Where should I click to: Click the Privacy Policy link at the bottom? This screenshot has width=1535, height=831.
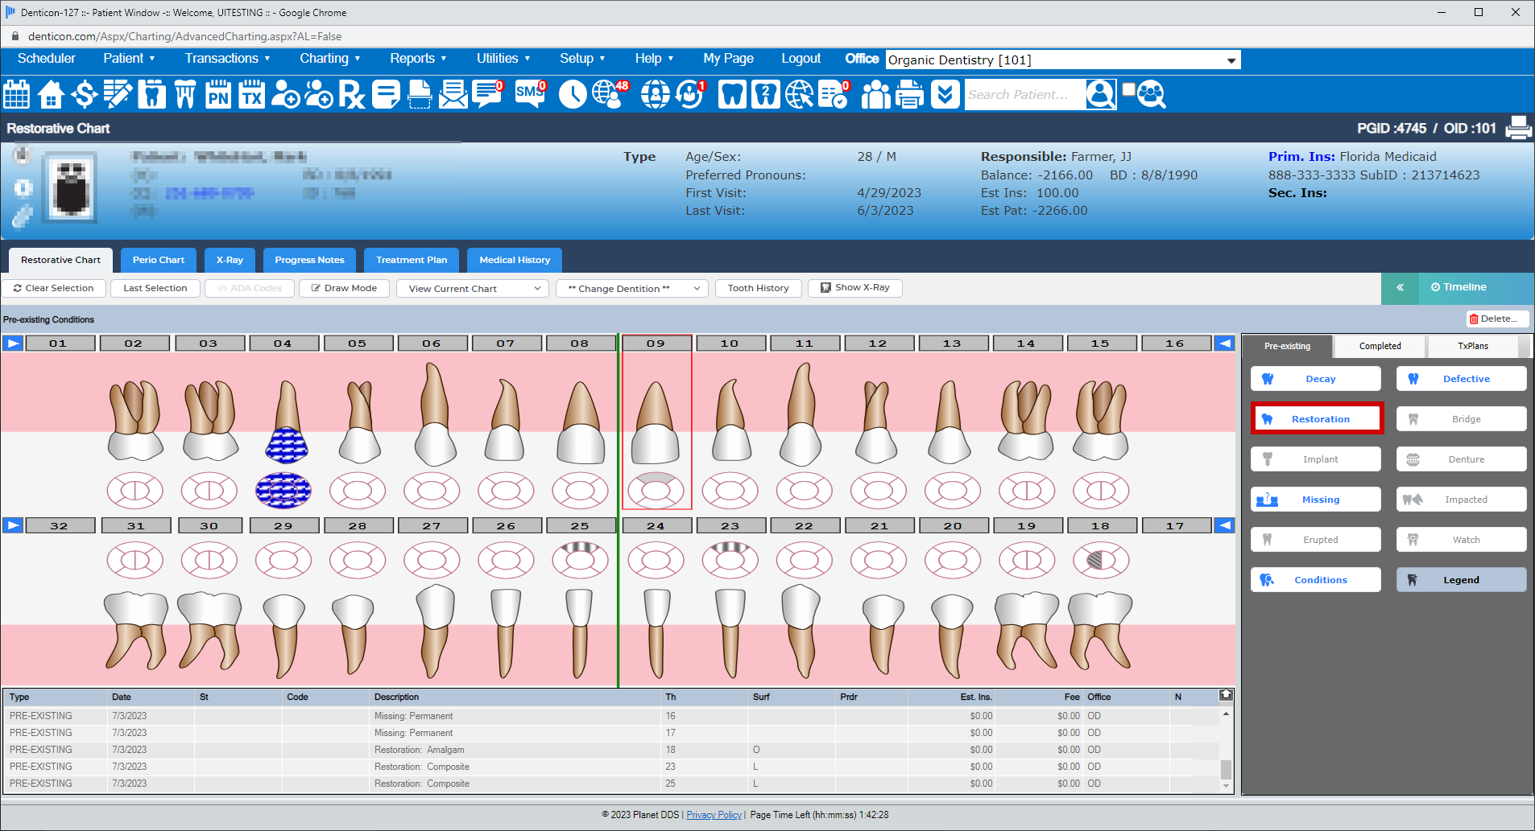point(714,814)
